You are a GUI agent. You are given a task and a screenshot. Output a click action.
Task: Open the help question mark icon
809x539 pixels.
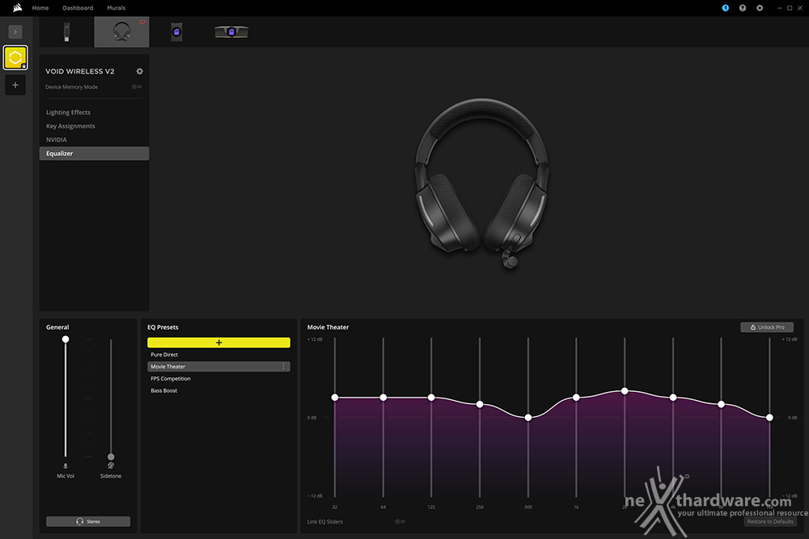pos(743,8)
